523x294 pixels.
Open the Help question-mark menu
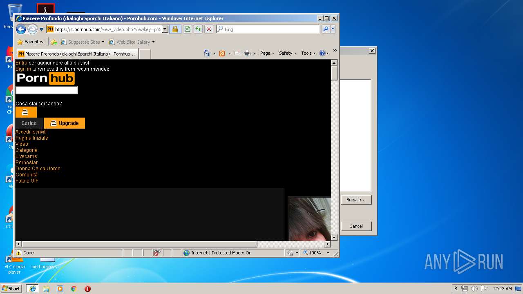click(324, 53)
